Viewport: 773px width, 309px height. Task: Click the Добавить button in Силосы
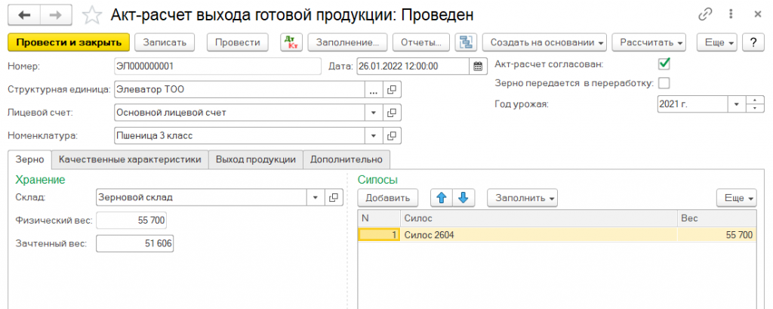(x=387, y=198)
